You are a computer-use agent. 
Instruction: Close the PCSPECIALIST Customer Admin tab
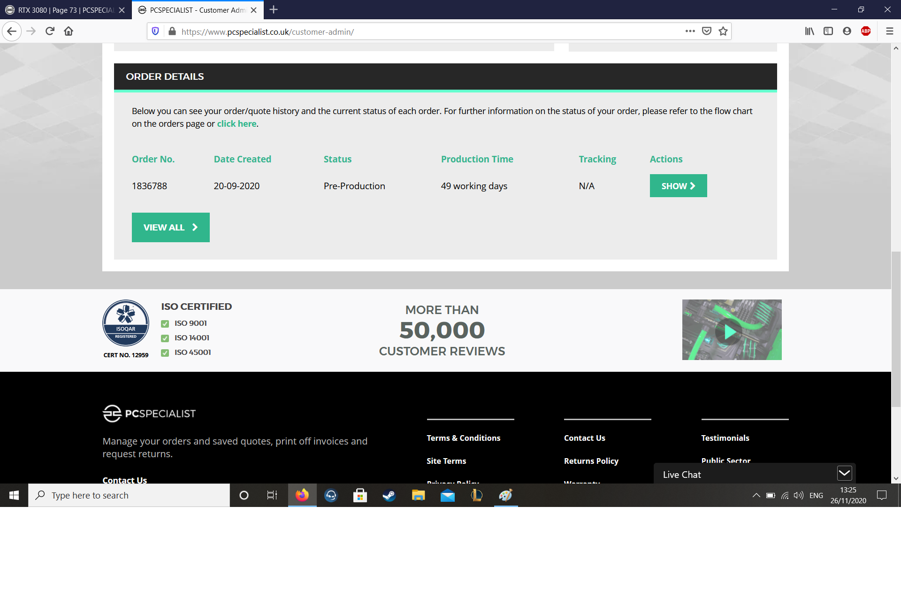(254, 10)
